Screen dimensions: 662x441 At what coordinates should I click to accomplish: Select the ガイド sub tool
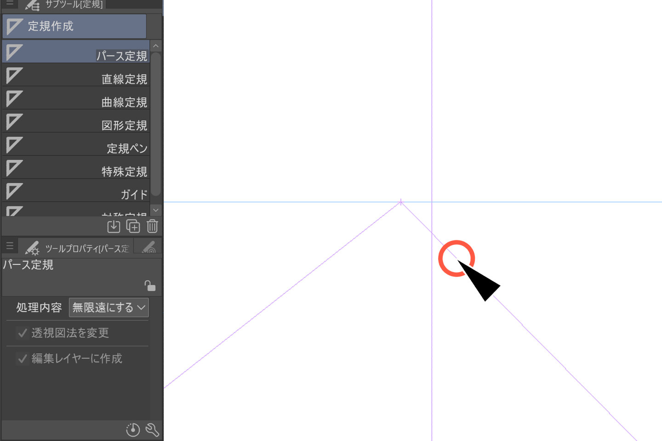pos(76,190)
